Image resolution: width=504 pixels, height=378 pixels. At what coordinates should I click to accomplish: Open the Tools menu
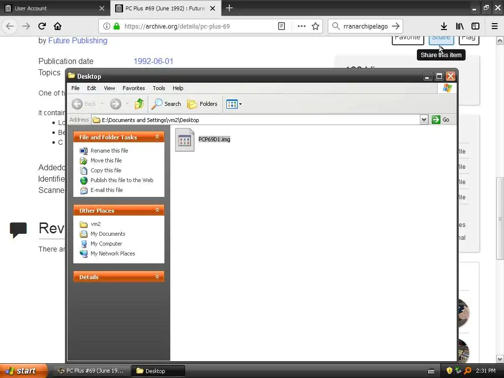(x=159, y=88)
